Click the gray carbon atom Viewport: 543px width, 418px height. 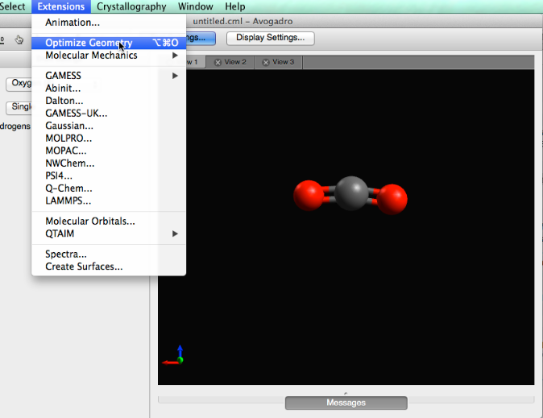[x=350, y=193]
